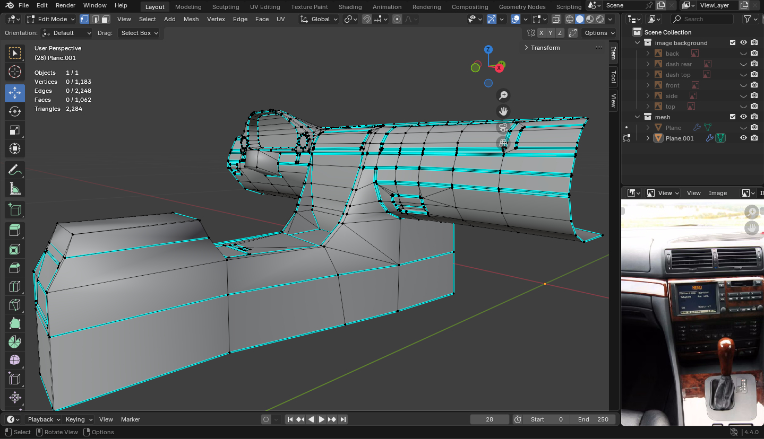Click the zoom magnifier viewport icon
Screen dimensions: 764x439
(503, 95)
